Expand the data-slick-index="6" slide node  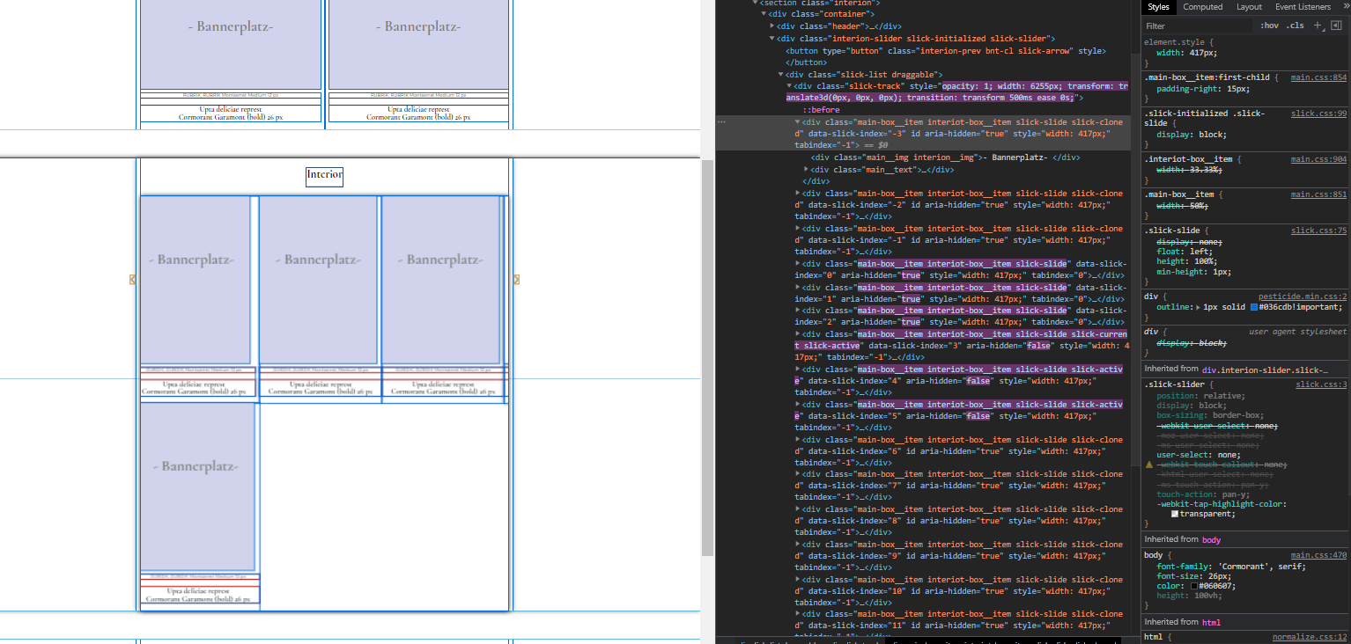click(798, 439)
